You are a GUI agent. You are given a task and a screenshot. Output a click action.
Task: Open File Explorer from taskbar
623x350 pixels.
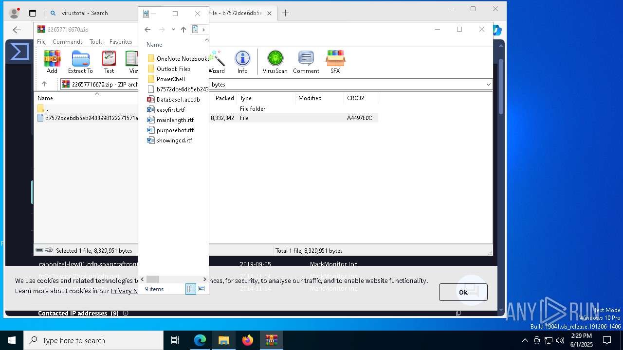coord(224,340)
